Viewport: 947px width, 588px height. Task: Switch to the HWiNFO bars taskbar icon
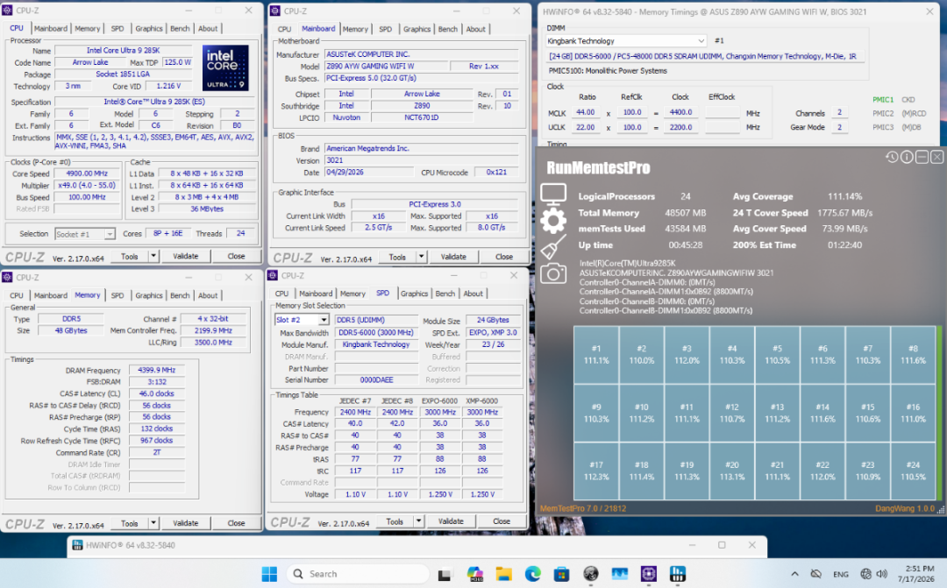[678, 574]
